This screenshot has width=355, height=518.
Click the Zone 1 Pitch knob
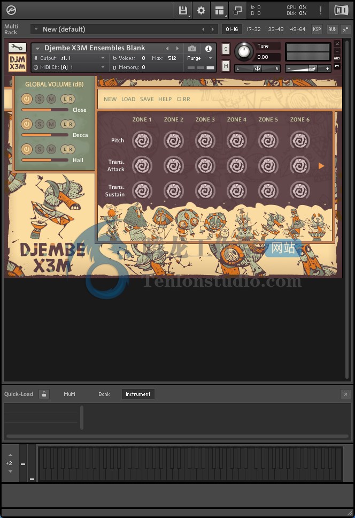coord(142,140)
